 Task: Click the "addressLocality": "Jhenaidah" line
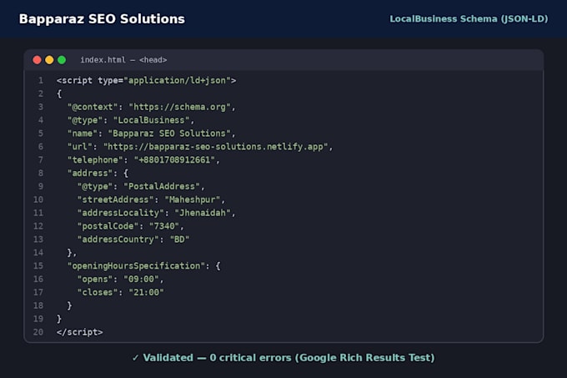[x=156, y=213]
